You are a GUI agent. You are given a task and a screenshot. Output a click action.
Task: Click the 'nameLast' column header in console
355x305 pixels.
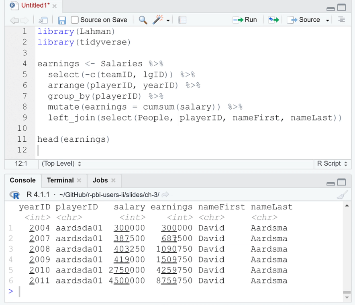click(272, 207)
